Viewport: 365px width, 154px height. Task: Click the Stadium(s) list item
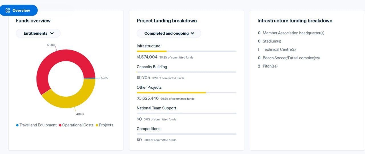[x=269, y=41]
